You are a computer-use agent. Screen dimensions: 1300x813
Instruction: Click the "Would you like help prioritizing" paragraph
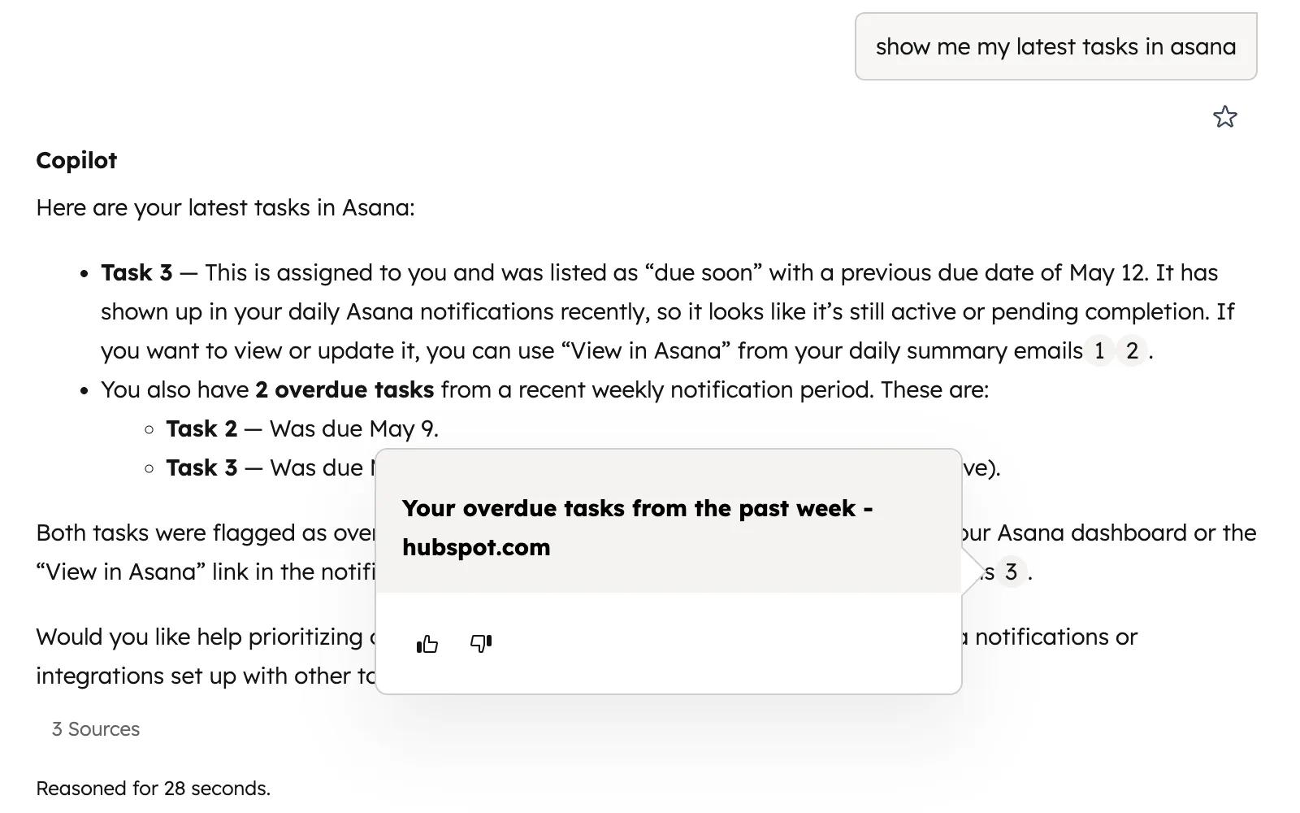[199, 637]
